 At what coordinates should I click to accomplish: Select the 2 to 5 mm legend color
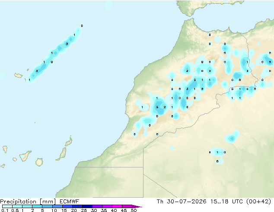point(37,206)
